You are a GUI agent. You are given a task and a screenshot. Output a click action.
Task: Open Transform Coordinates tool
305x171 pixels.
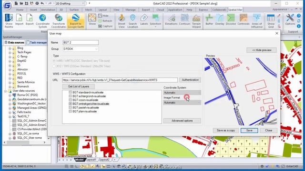coord(59,21)
